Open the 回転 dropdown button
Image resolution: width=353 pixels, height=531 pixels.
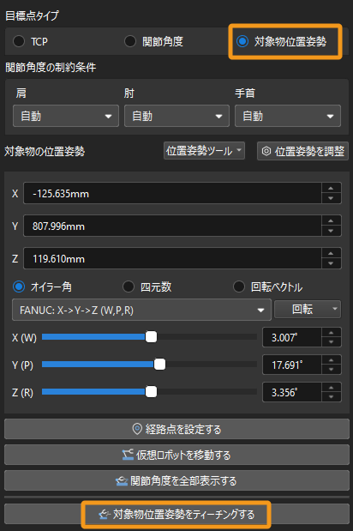(x=308, y=309)
